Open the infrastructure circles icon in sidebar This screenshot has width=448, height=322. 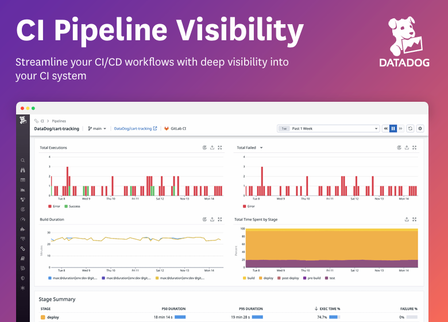22,200
